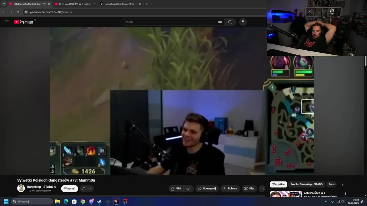Screen dimensions: 367x206
Task: Switch to ZAGRALIŚMY W 6 NAJGO tab
Action: click(x=75, y=4)
